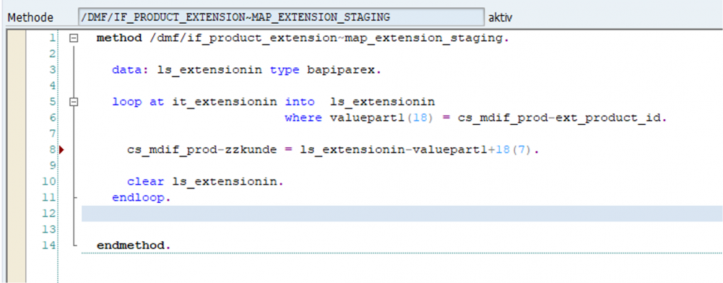Click 'endloop' keyword on line 11
723x283 pixels.
[x=139, y=198]
